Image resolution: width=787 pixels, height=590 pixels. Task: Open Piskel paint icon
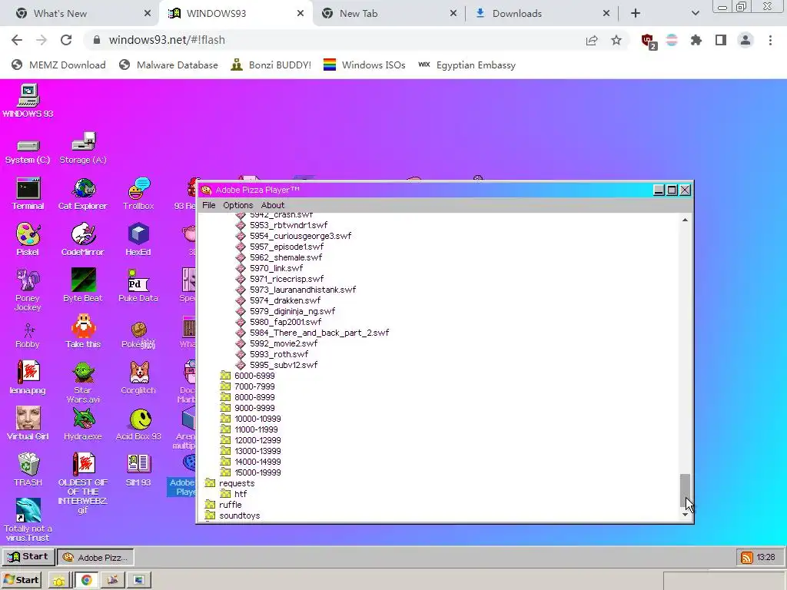(x=28, y=240)
